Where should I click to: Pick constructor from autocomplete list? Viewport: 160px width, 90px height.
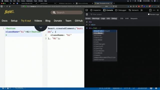[x=104, y=59]
